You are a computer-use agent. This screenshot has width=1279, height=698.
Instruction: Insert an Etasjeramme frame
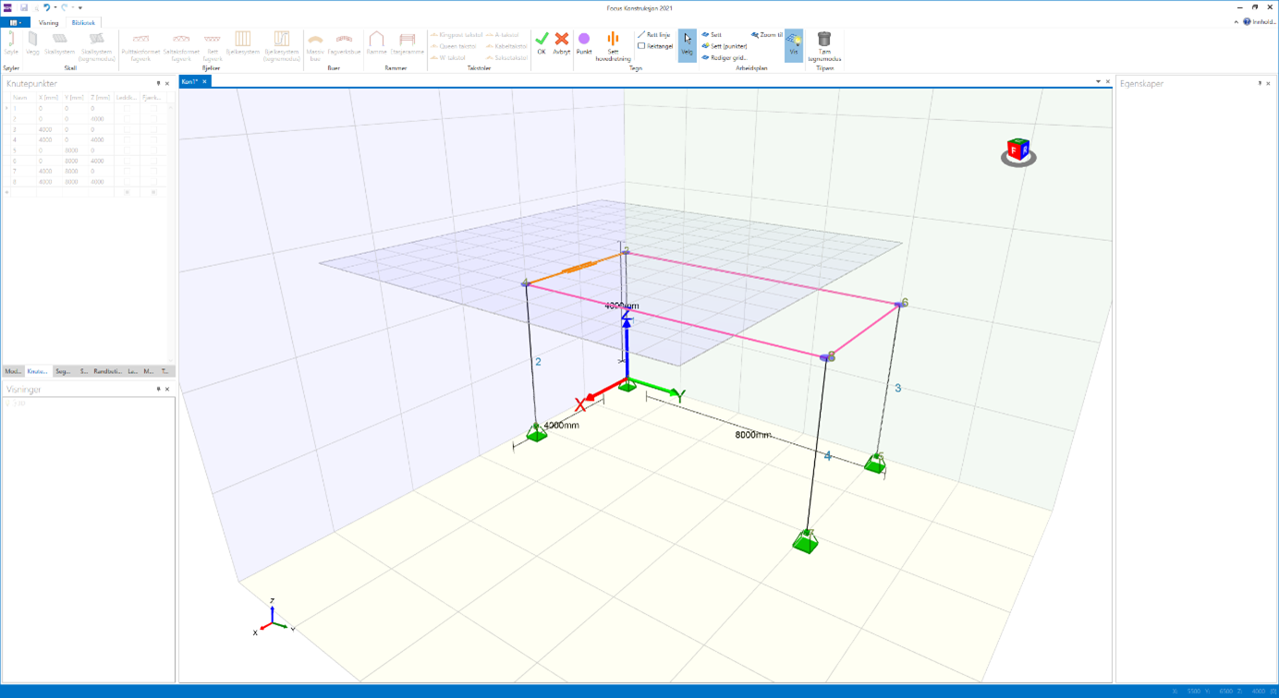[x=408, y=43]
